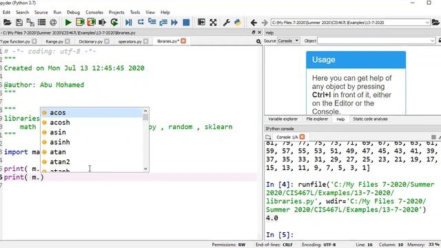Pick atan2 from completion list
The width and height of the screenshot is (441, 248).
coord(92,162)
